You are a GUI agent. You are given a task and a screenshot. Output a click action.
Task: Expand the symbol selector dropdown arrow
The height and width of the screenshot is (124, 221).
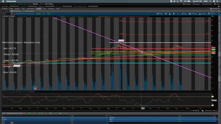[x=11, y=14]
